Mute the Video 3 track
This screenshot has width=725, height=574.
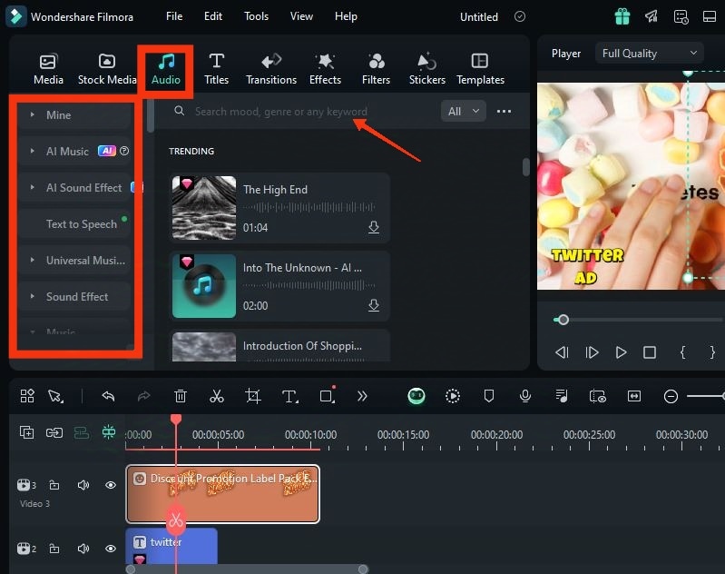tap(83, 485)
